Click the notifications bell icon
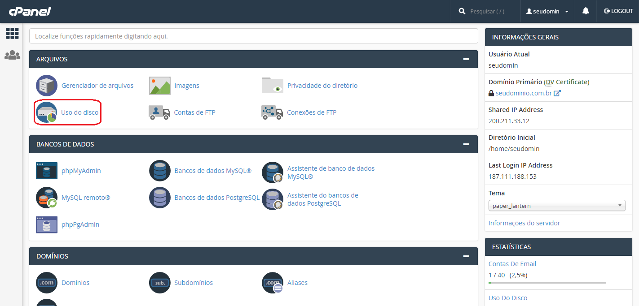 tap(586, 11)
